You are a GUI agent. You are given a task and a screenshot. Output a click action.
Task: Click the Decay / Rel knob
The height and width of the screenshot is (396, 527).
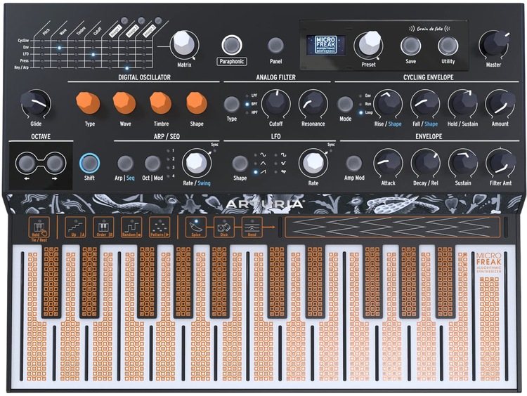pos(426,163)
